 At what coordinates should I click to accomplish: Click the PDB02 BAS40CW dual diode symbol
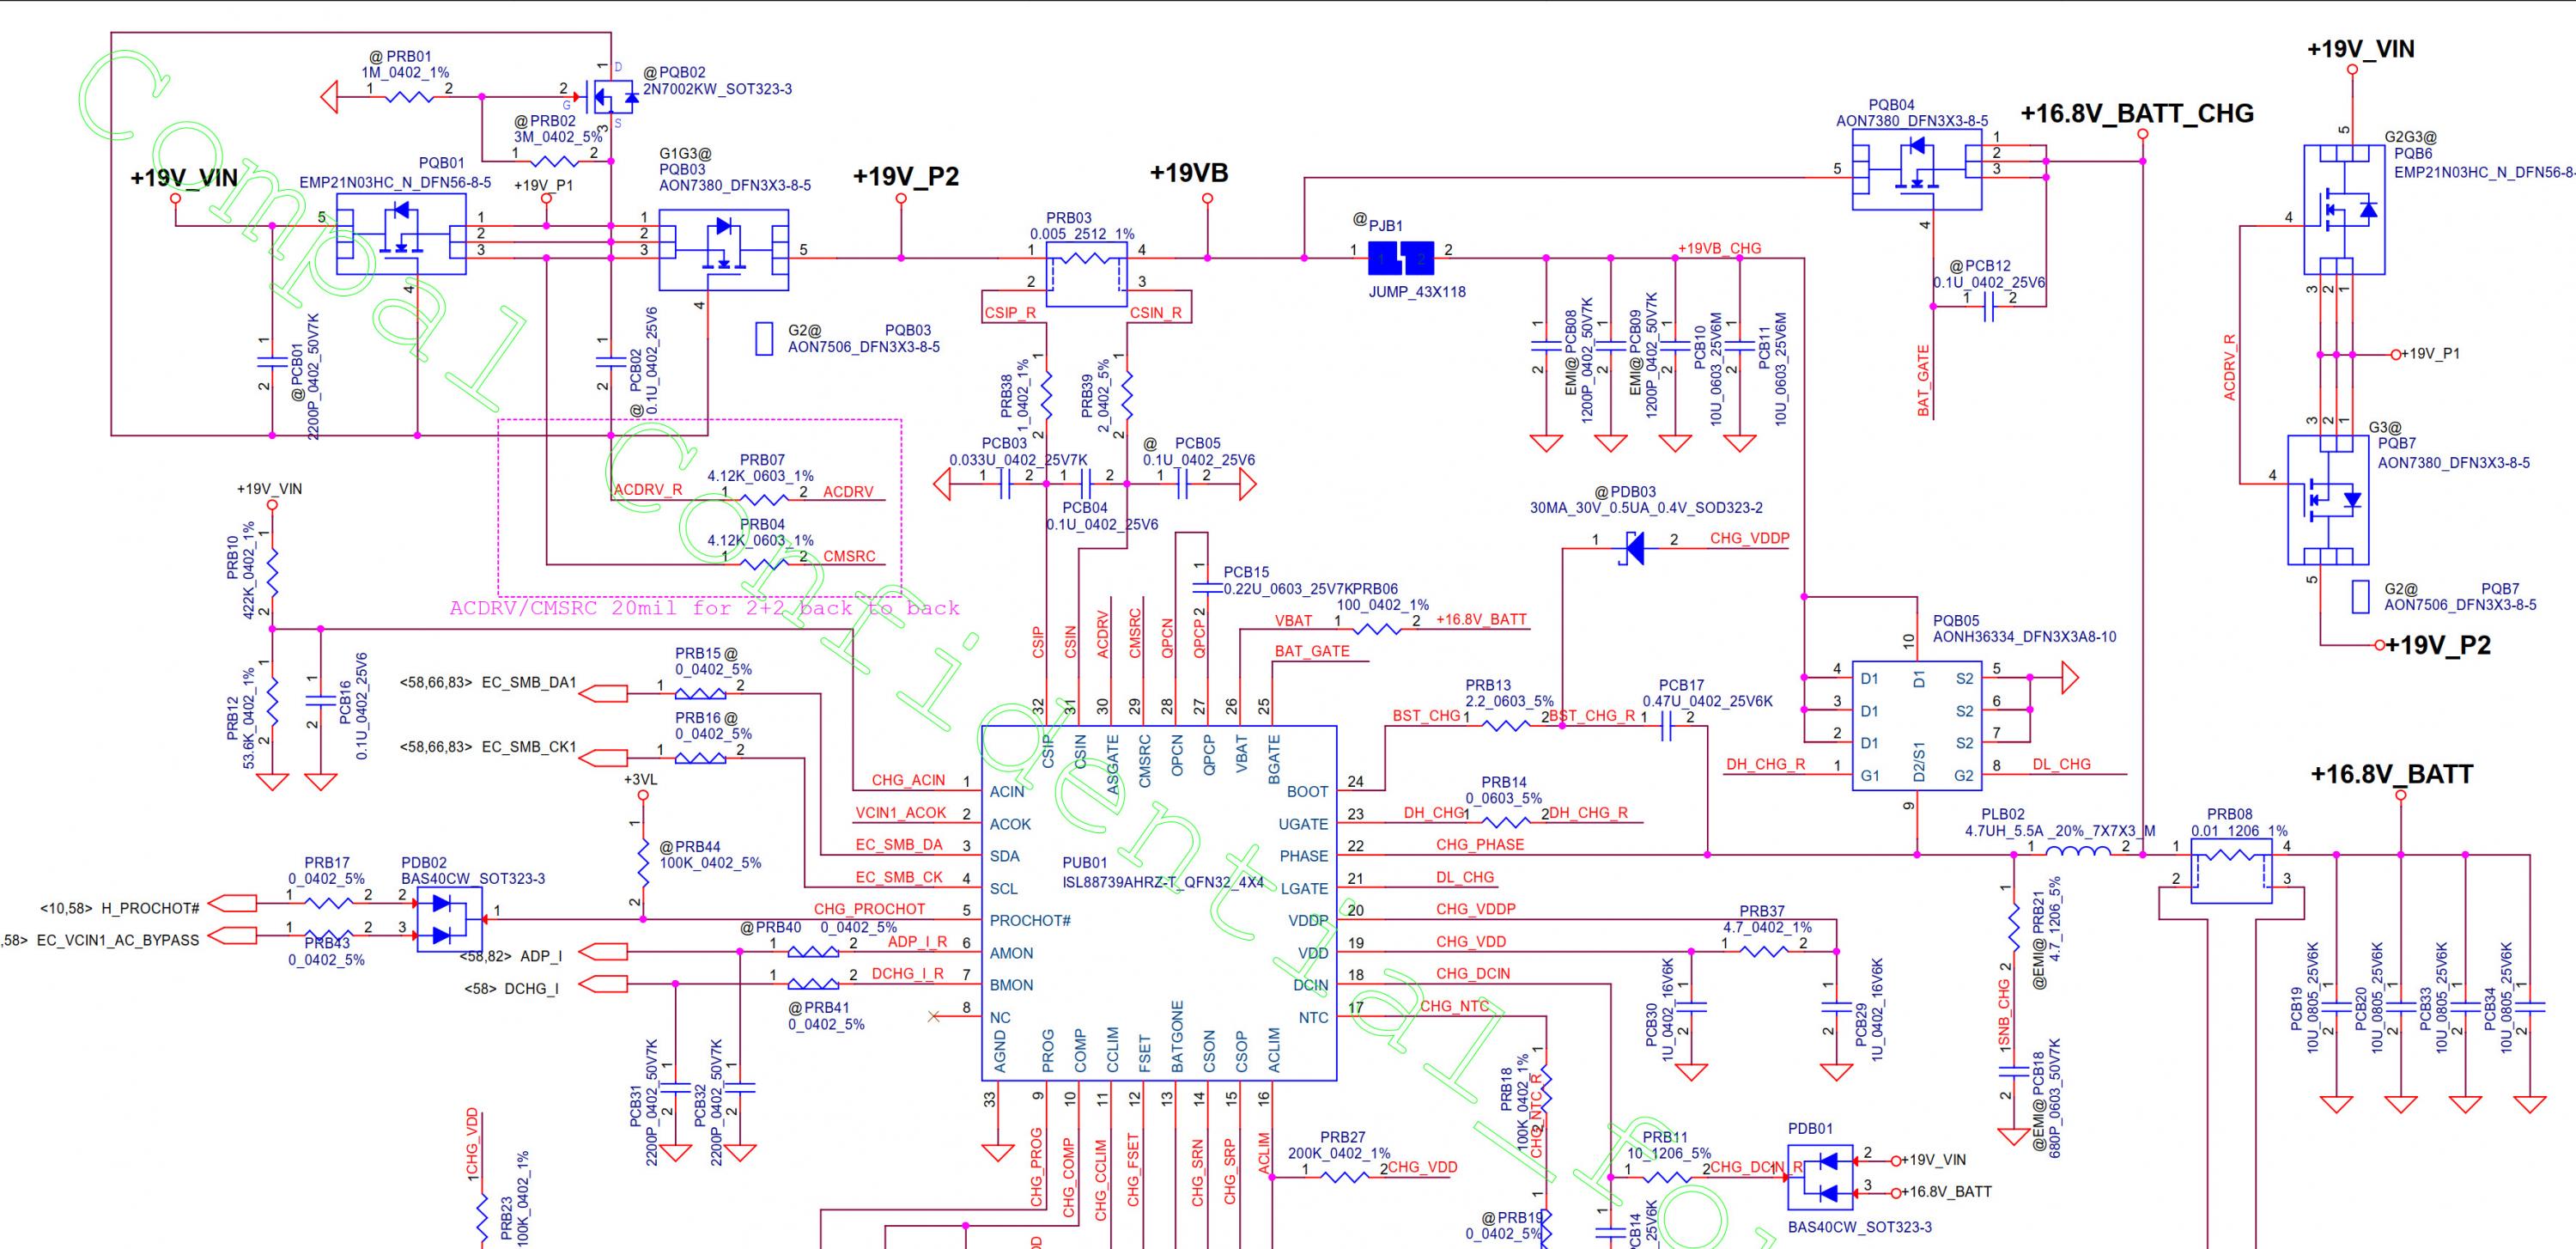click(448, 918)
